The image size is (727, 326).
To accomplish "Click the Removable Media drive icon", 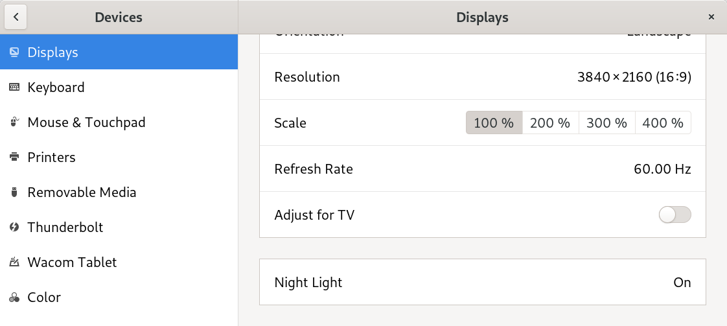I will coord(14,192).
